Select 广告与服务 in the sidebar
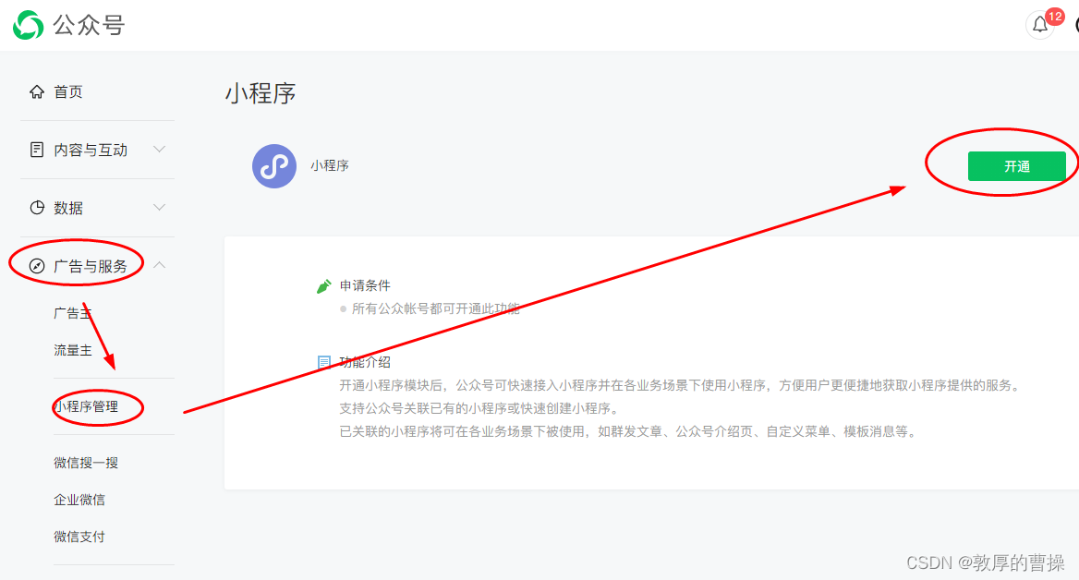The height and width of the screenshot is (580, 1079). [x=91, y=266]
